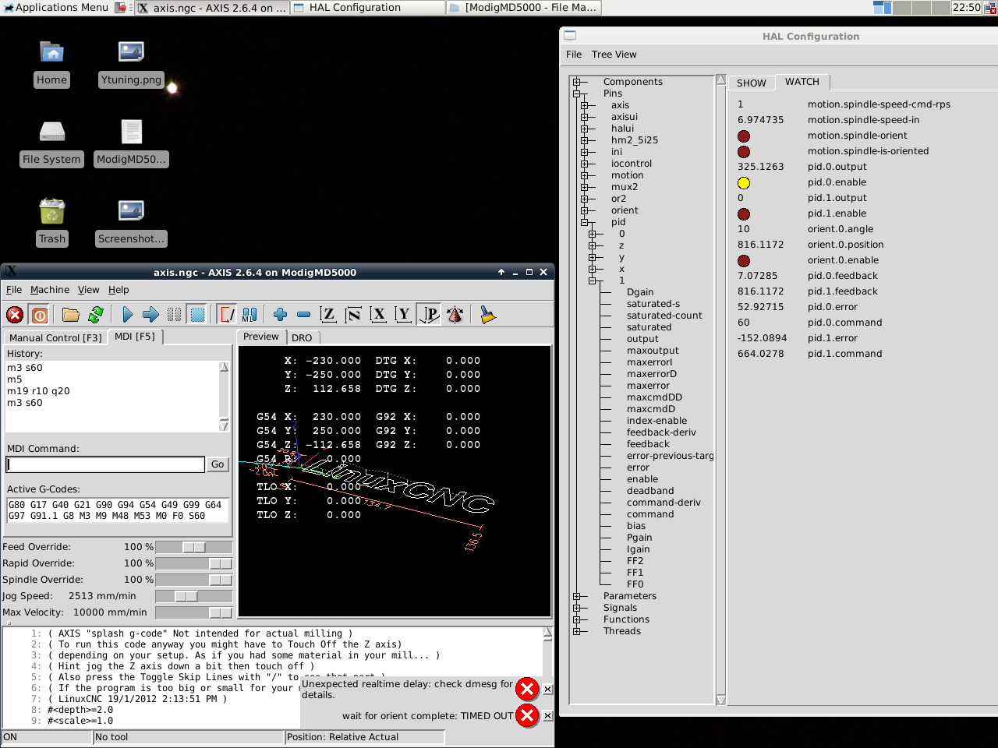Zoom in the preview with plus icon
This screenshot has height=748, width=998.
pyautogui.click(x=281, y=315)
